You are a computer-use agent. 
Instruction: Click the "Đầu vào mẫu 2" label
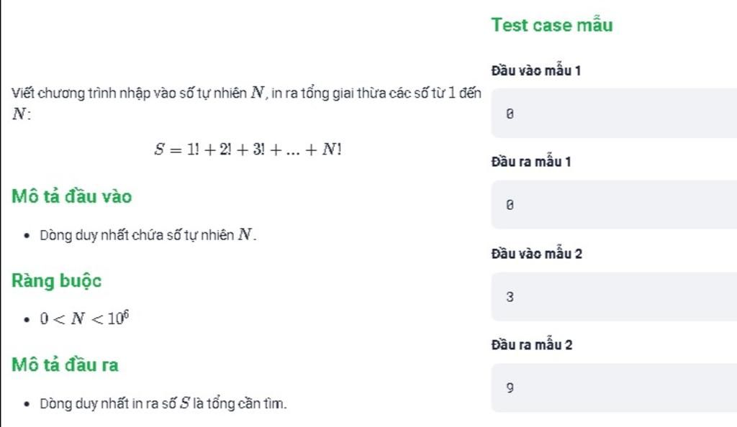click(537, 254)
